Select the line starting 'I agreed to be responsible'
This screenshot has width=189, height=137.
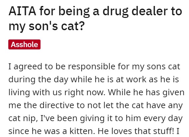click(94, 67)
